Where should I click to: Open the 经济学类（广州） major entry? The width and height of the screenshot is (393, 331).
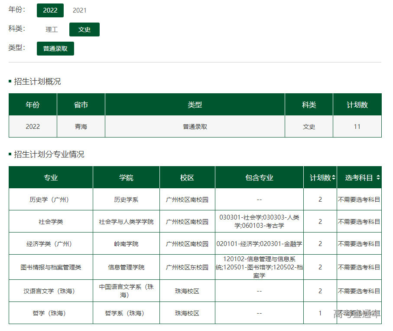(51, 244)
